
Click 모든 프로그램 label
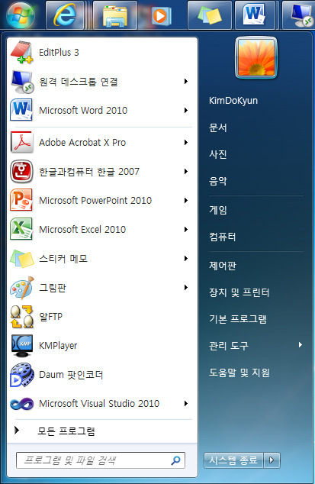[66, 431]
